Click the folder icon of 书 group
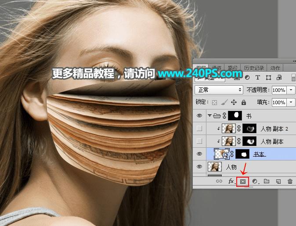This screenshot has width=296, height=226. point(217,116)
